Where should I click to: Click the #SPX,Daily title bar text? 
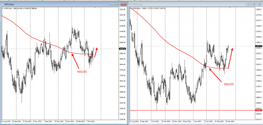click(9, 4)
